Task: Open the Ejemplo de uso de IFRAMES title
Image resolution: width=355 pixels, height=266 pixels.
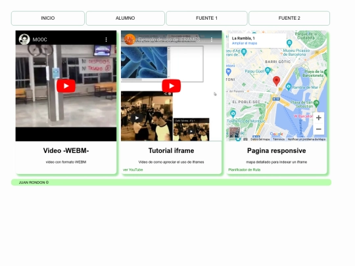Action: coord(172,39)
